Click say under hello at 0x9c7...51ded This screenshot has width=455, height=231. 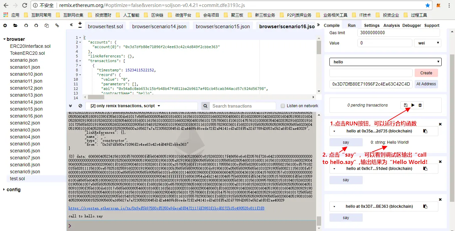[x=346, y=180]
